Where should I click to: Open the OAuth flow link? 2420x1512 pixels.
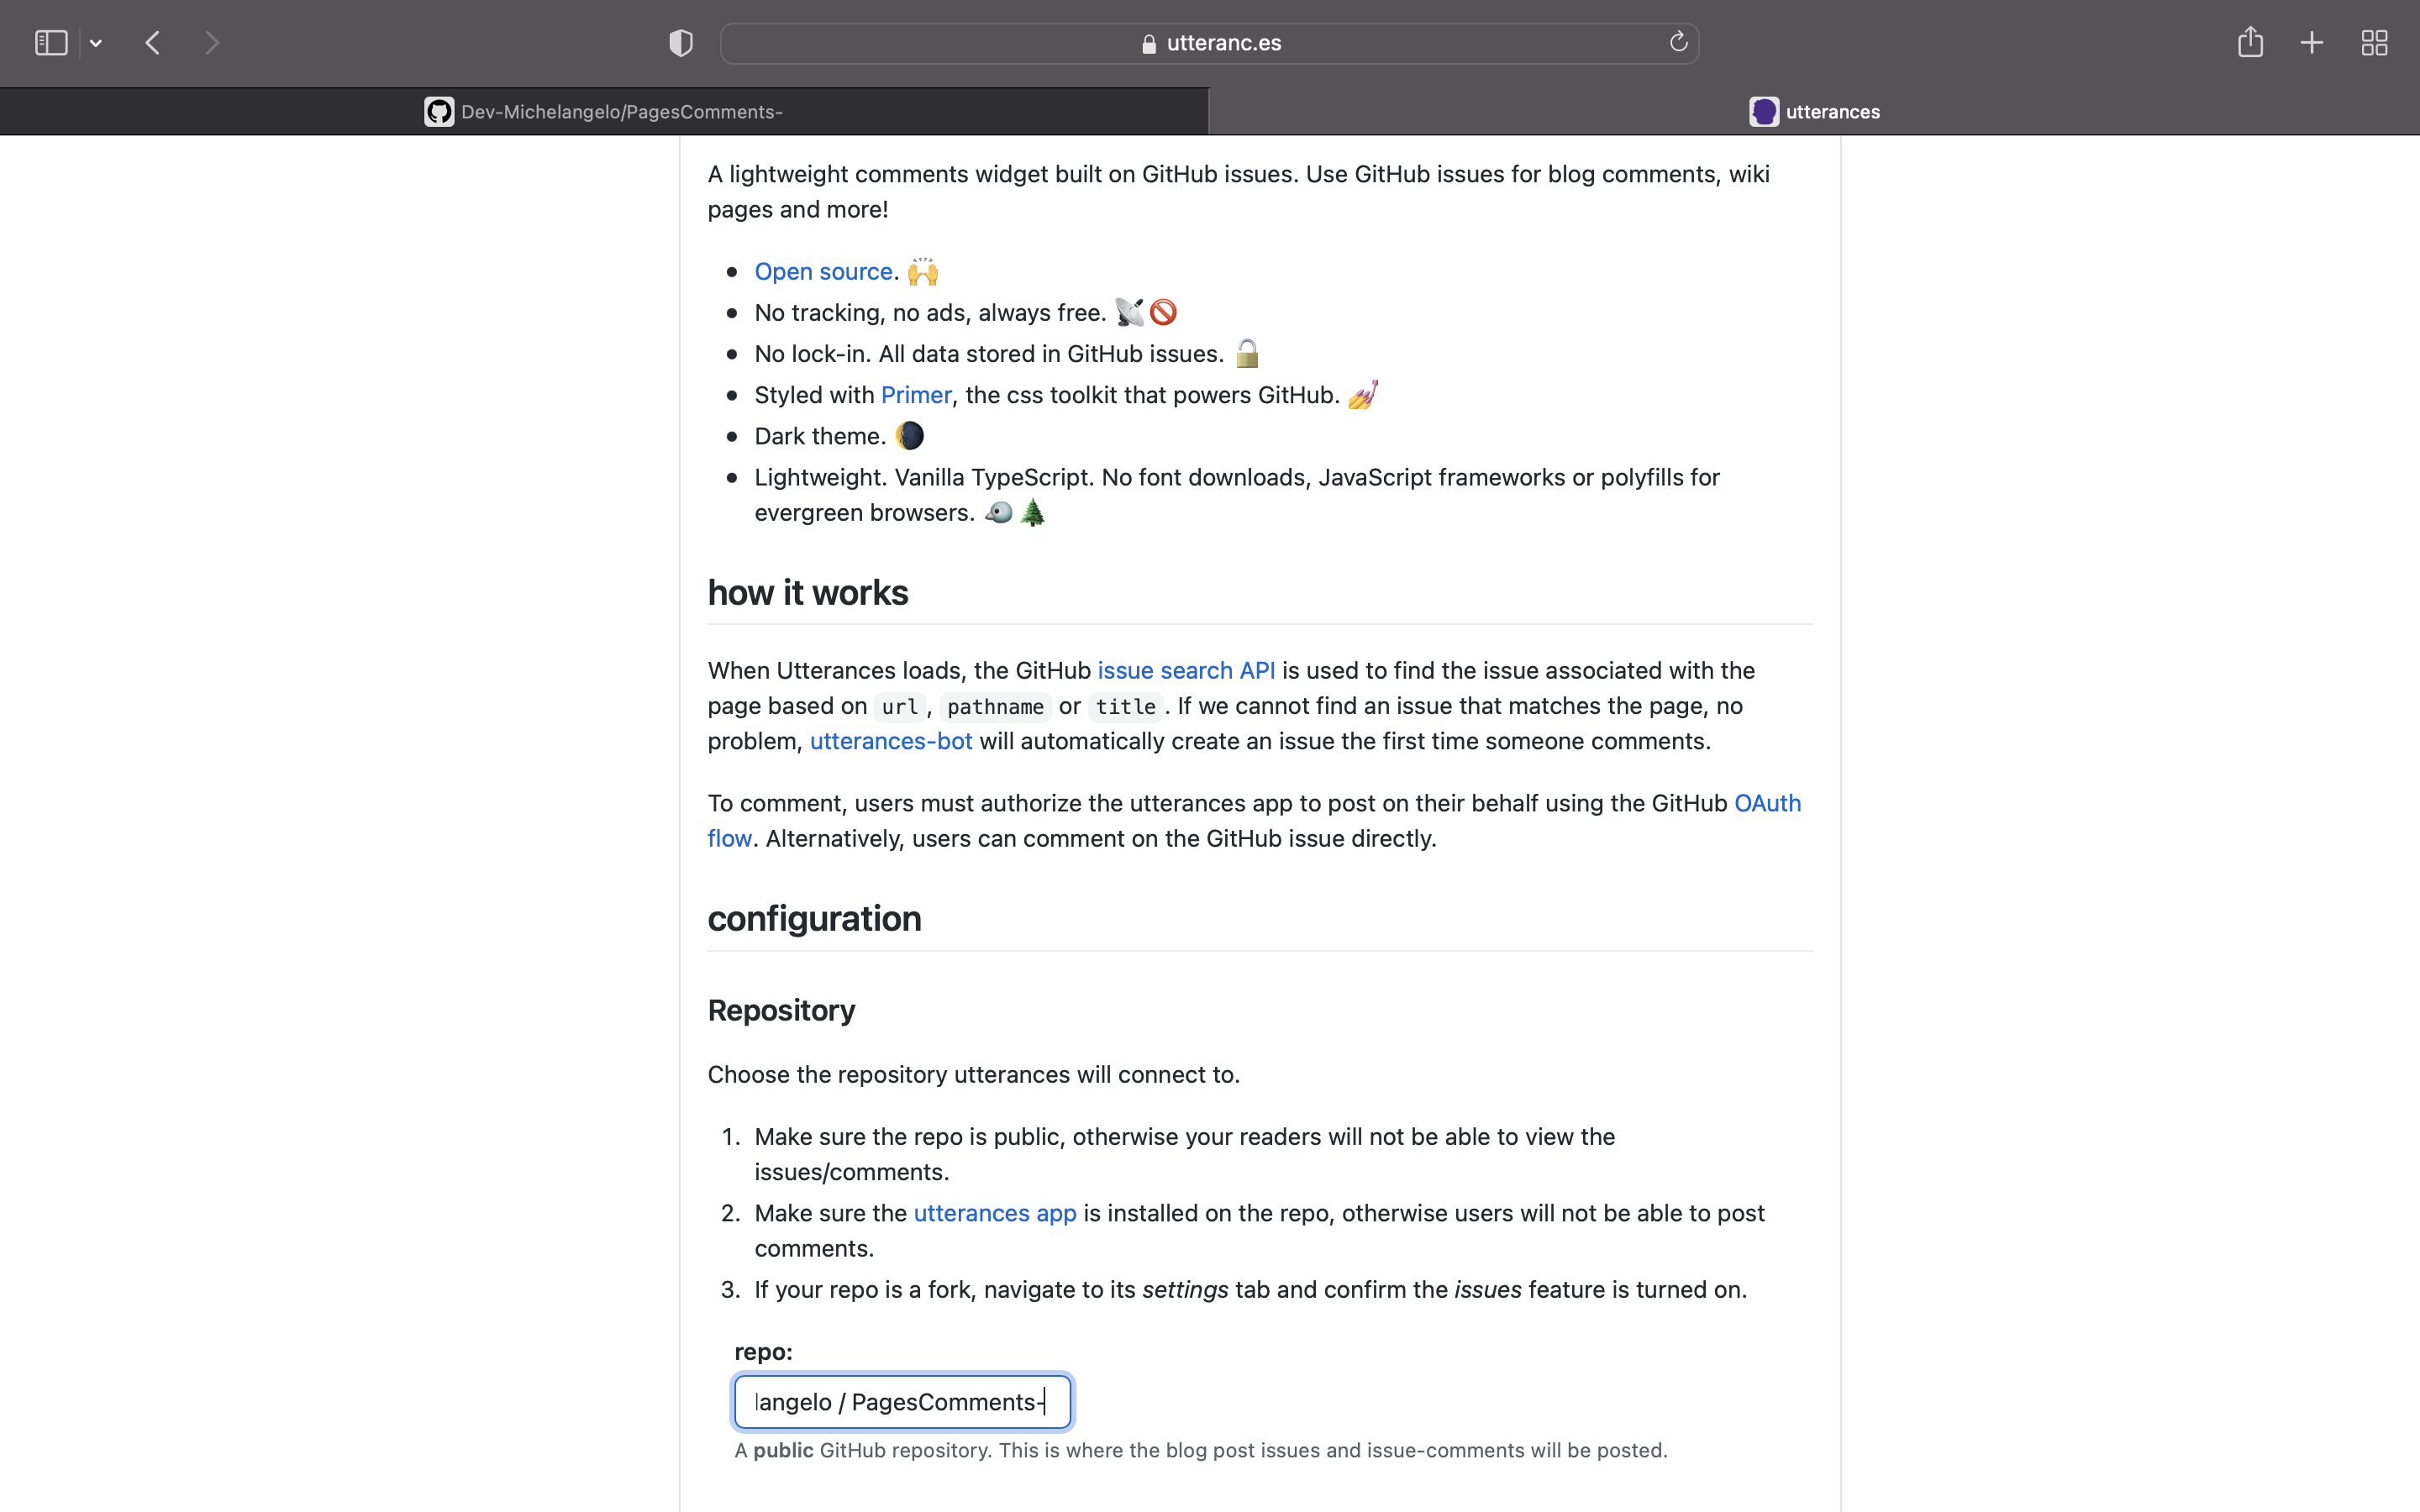[1766, 803]
